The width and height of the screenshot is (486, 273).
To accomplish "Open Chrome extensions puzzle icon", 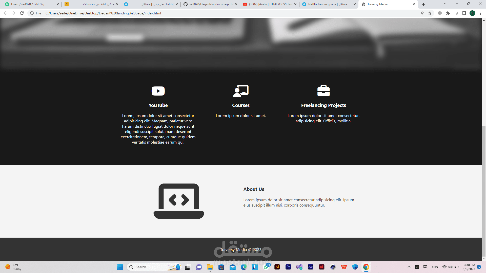I will (x=448, y=13).
